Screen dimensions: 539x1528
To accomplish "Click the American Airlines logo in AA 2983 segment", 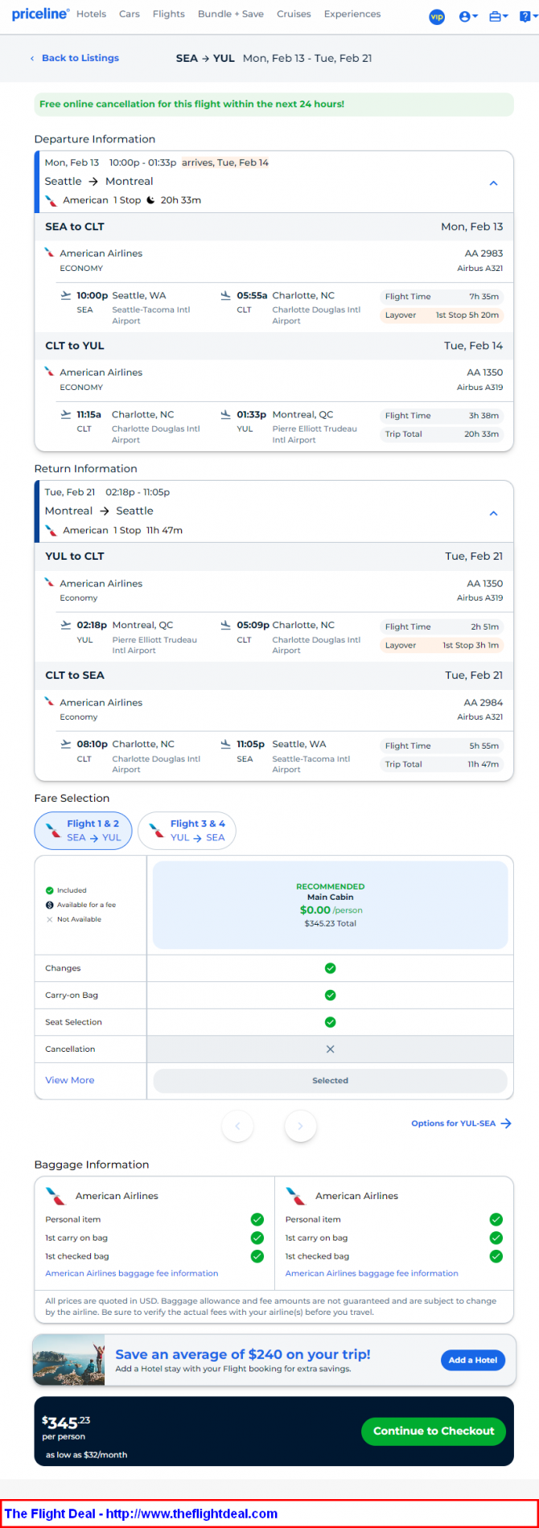I will [50, 253].
